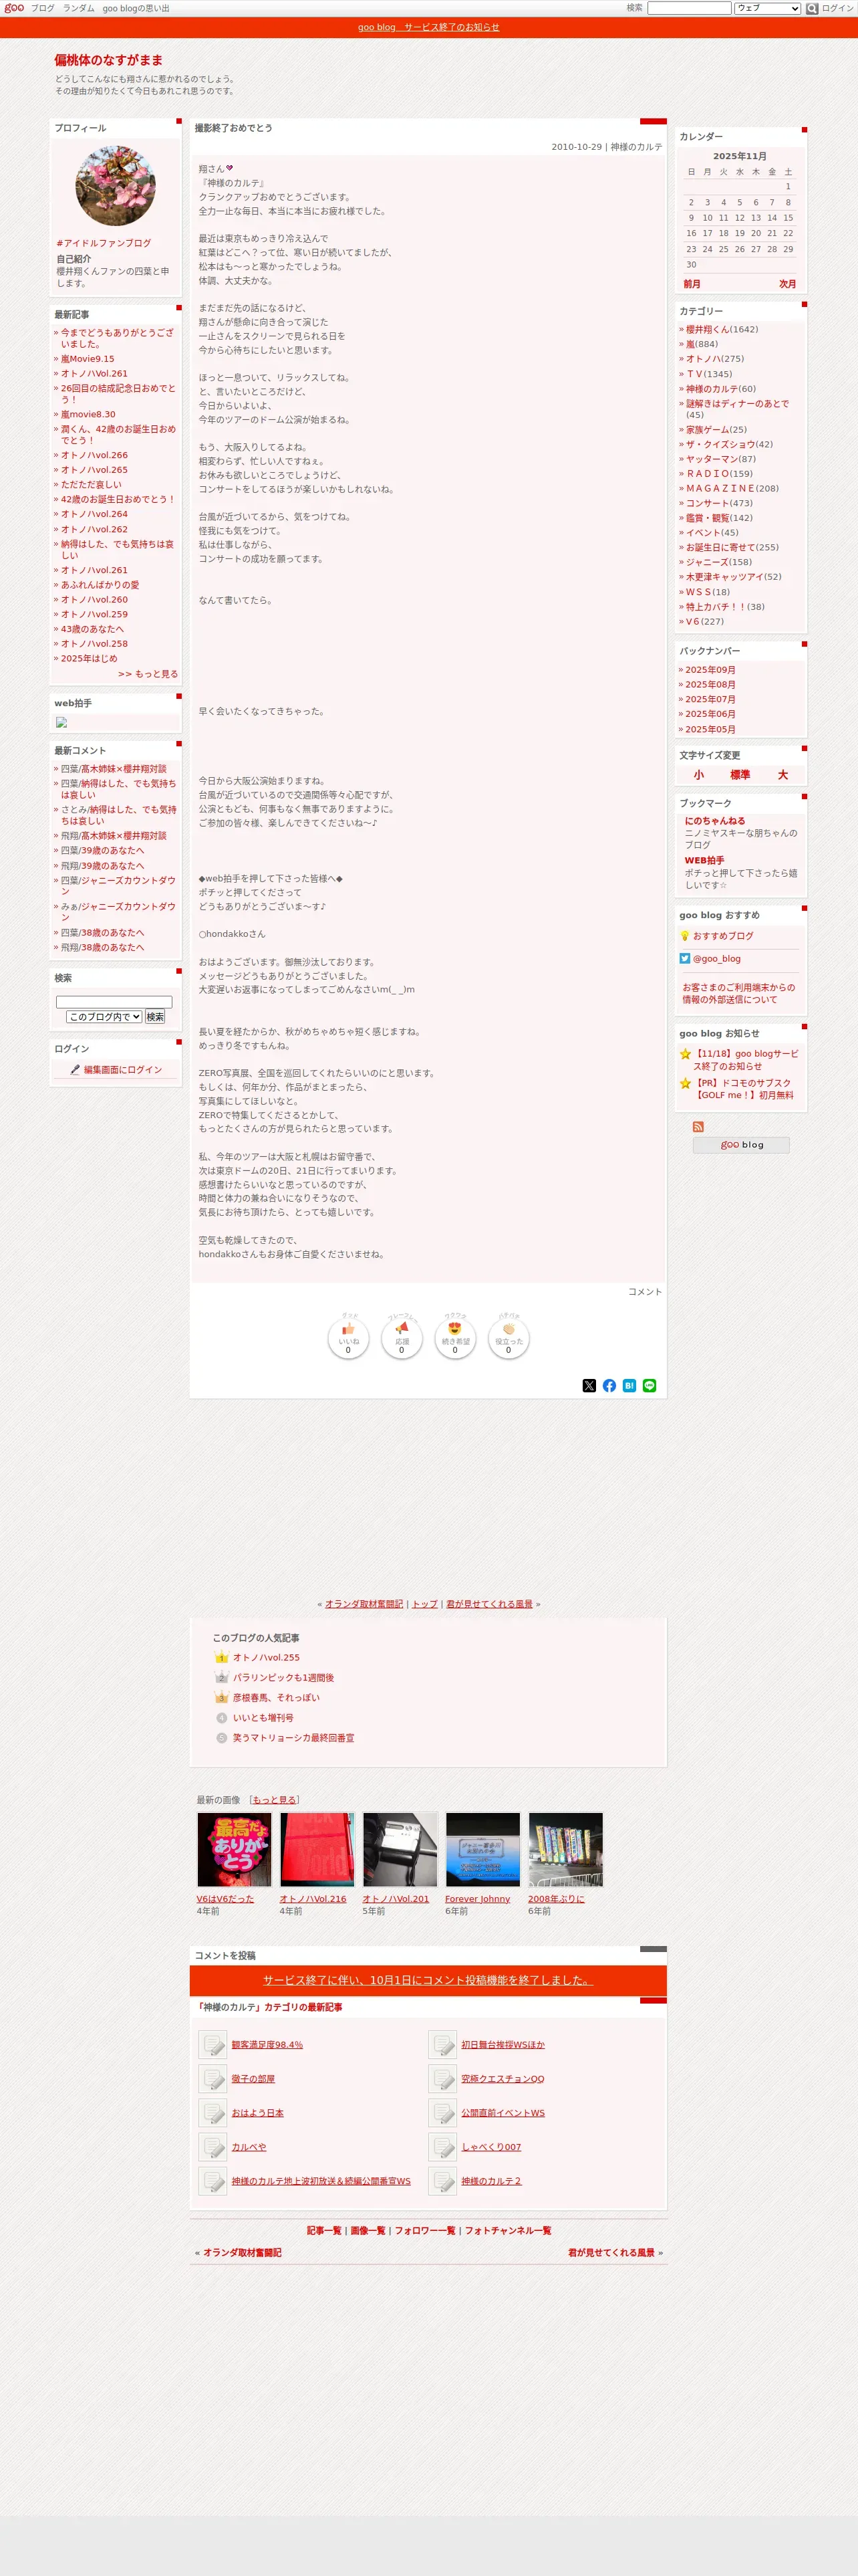The image size is (858, 2576).
Task: Open the にのちゃんねる bookmark
Action: coord(715,821)
